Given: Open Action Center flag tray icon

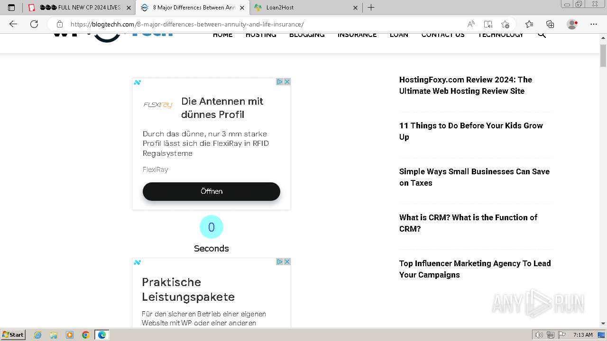Looking at the screenshot, I should pos(562,335).
